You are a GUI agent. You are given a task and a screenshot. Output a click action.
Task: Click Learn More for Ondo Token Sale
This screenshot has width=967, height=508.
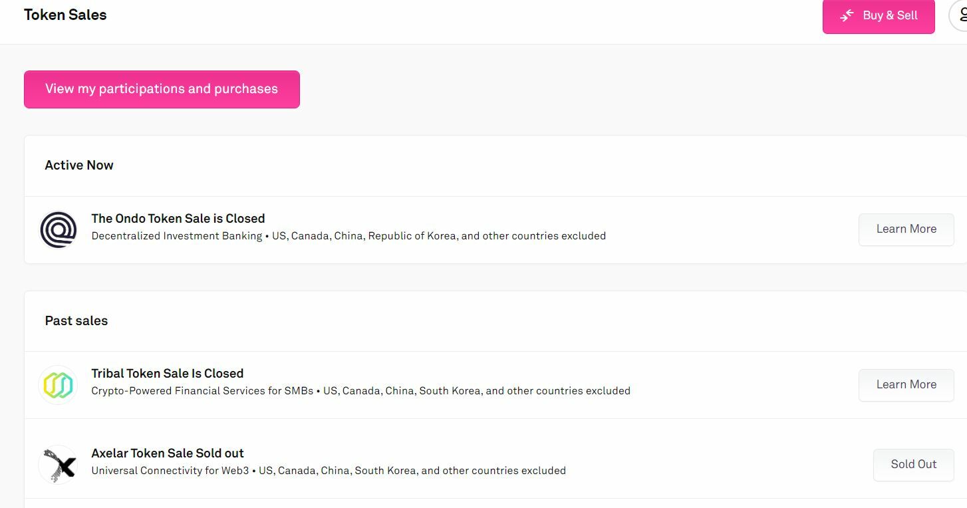click(906, 229)
